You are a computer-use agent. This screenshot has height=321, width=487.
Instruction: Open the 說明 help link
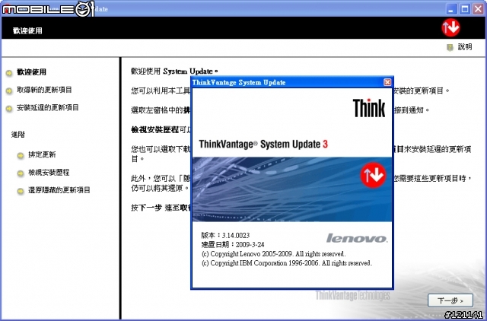coord(465,47)
